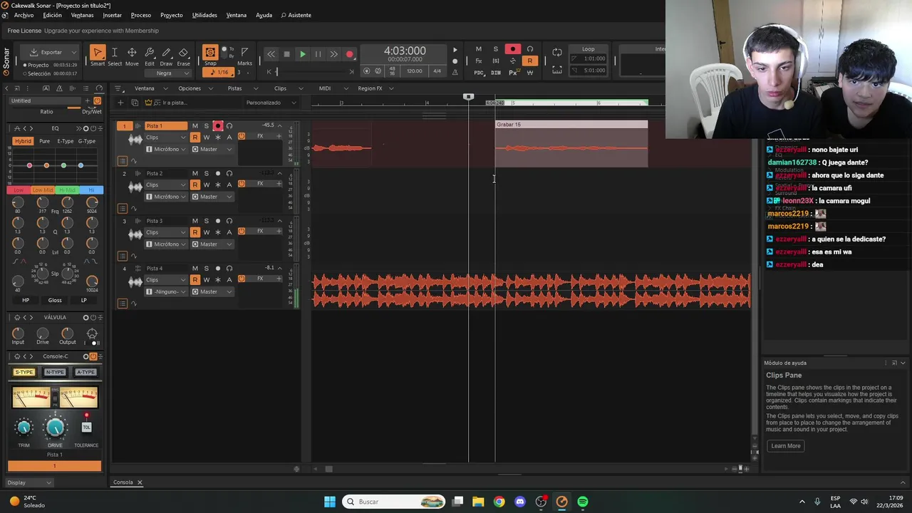The width and height of the screenshot is (912, 513).
Task: Enable the Loop on/off button
Action: pos(557,52)
